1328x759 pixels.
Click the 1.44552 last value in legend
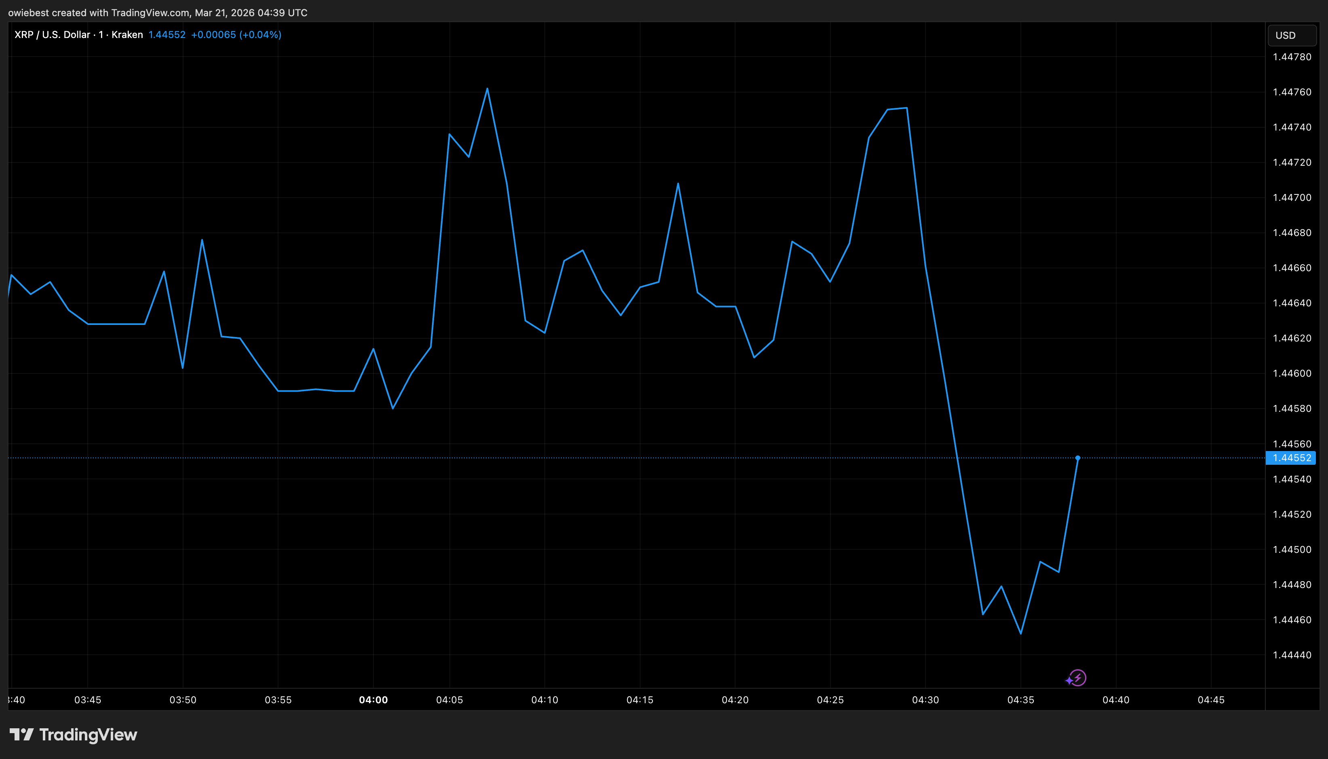click(x=167, y=35)
